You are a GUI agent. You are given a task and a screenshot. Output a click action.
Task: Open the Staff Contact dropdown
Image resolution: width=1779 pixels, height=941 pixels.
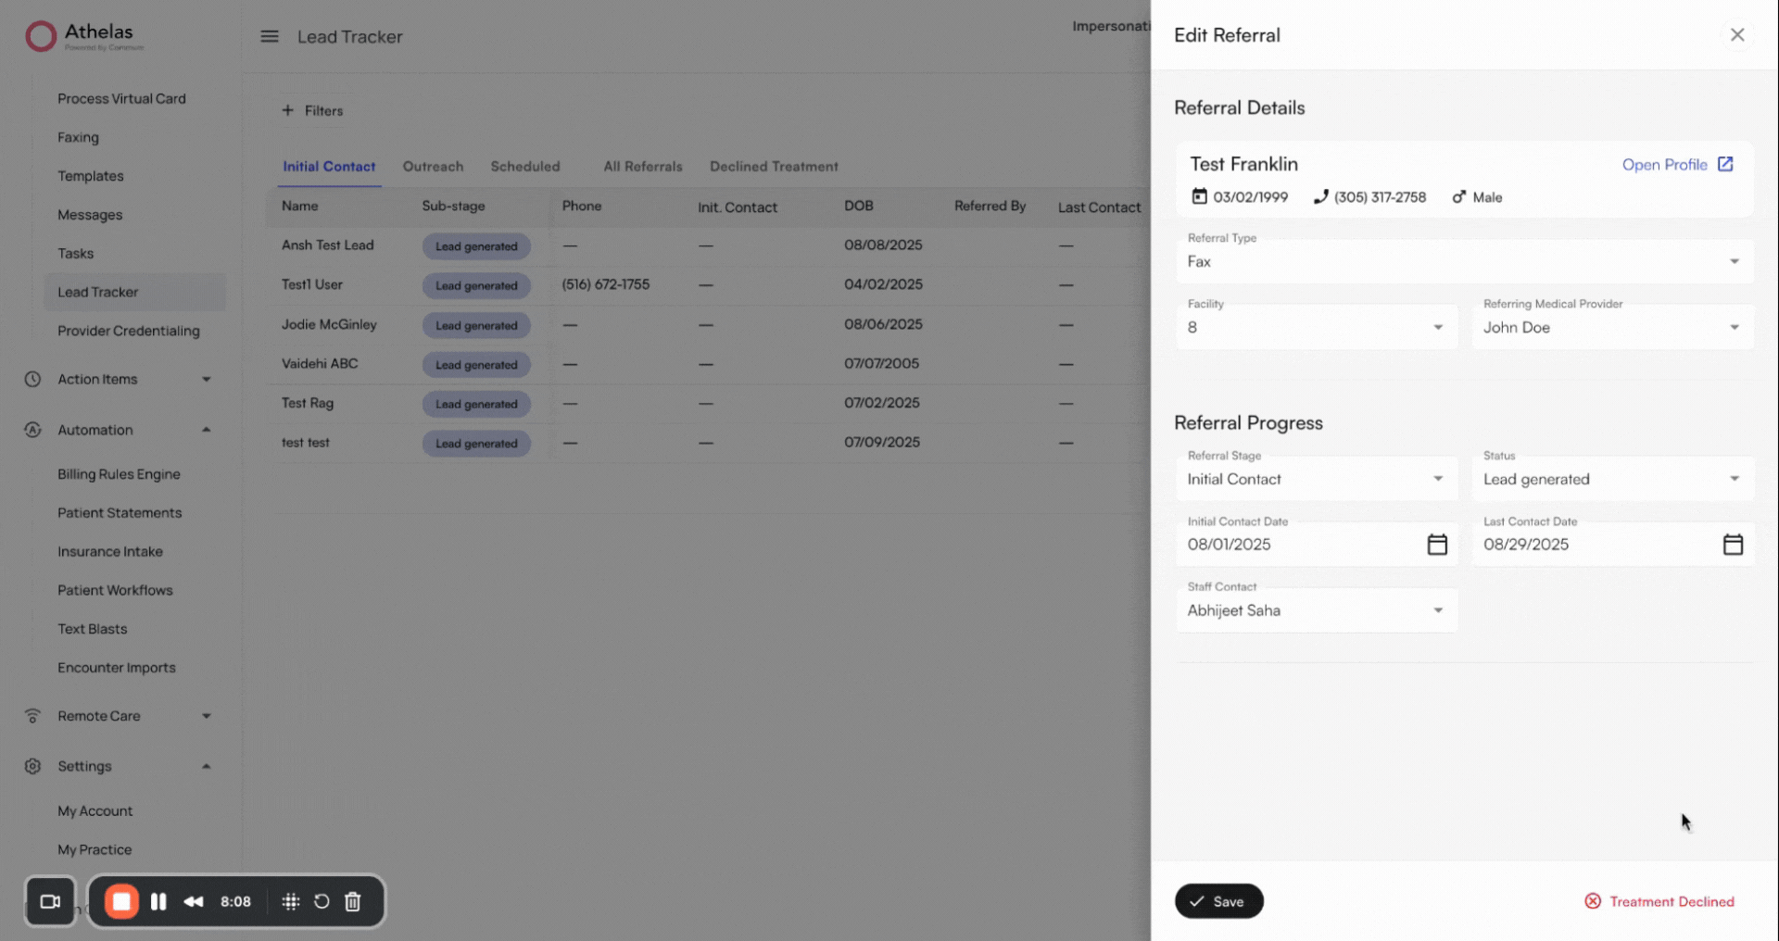click(1317, 610)
